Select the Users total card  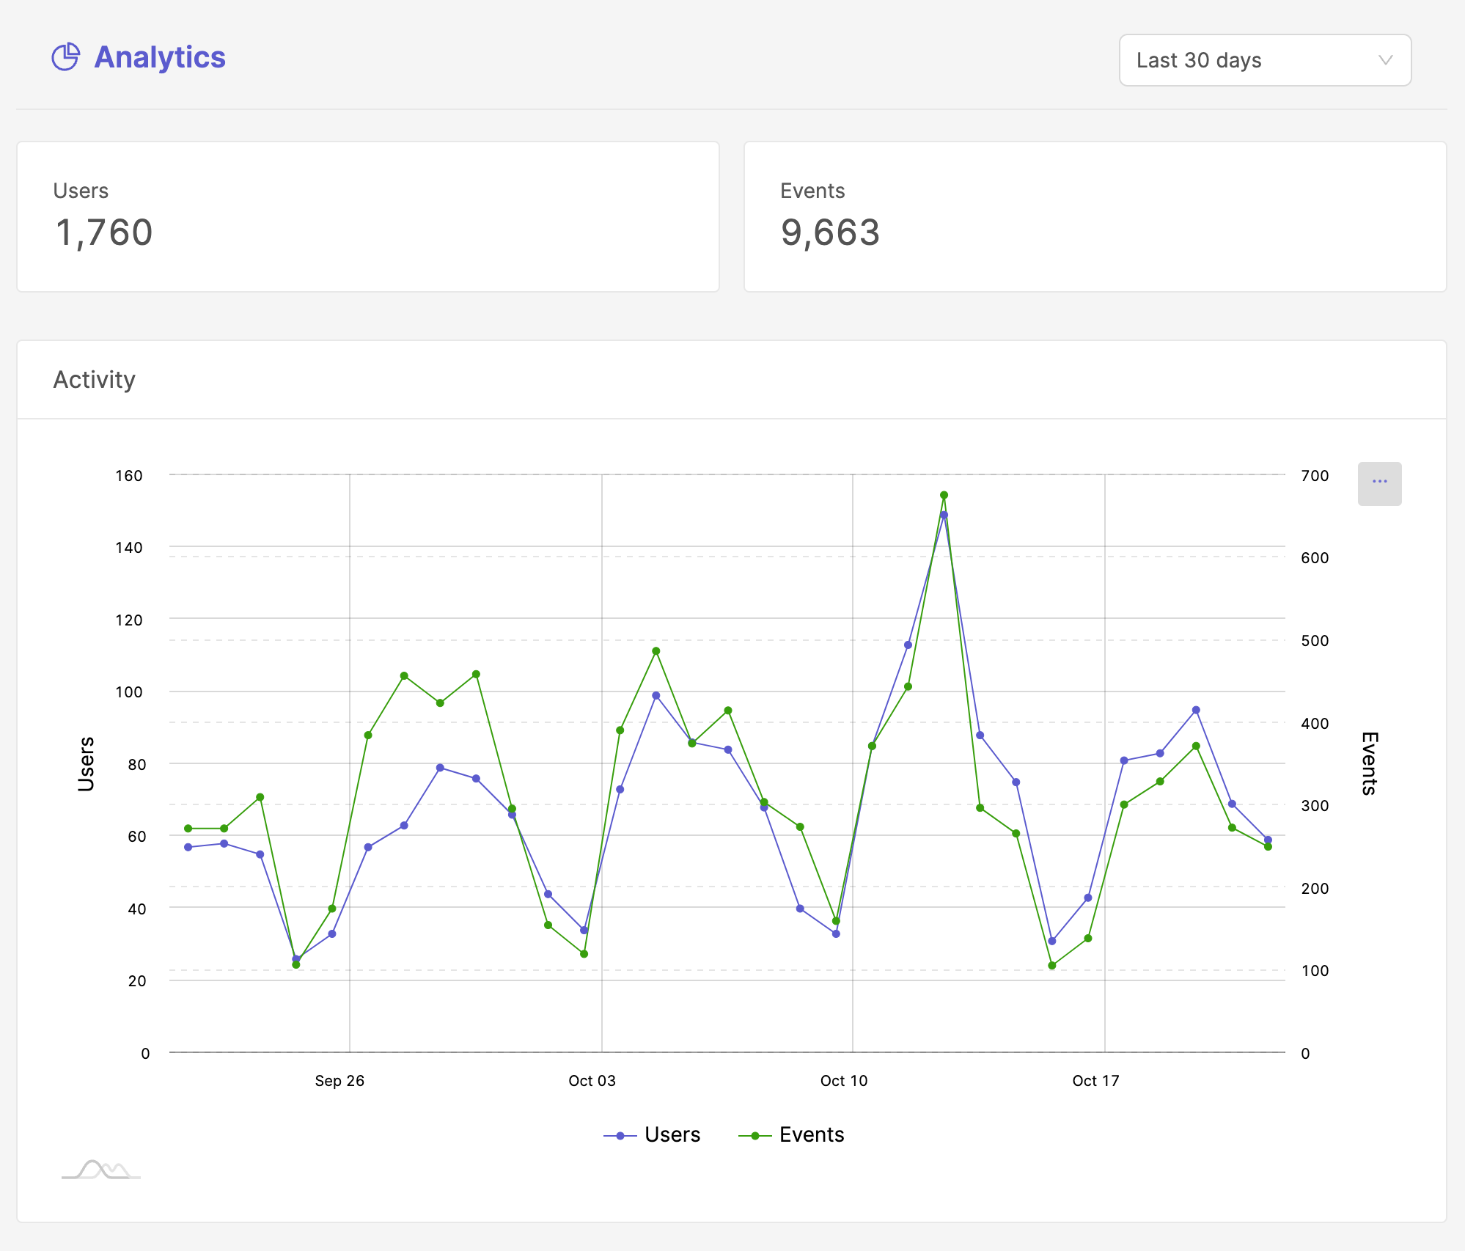tap(368, 217)
